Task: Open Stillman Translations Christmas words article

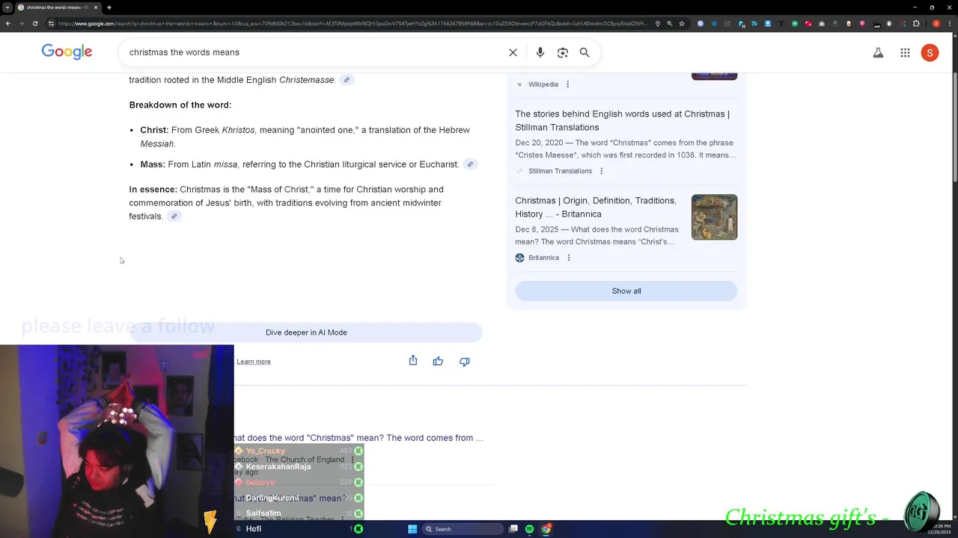Action: pos(622,120)
